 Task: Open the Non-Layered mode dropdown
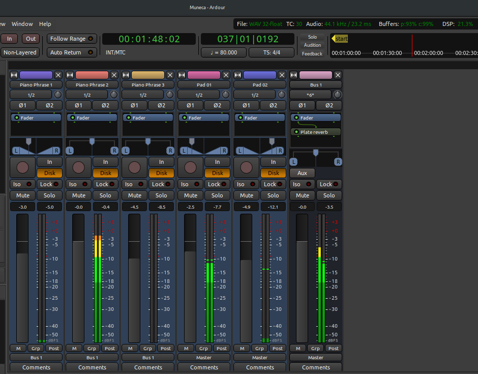pos(20,52)
